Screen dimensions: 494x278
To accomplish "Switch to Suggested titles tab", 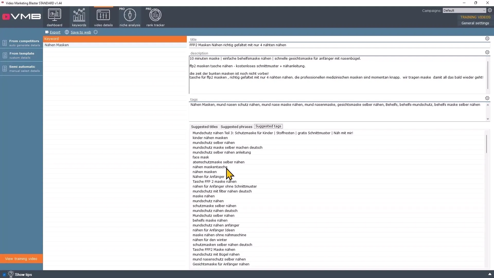I will click(x=204, y=126).
